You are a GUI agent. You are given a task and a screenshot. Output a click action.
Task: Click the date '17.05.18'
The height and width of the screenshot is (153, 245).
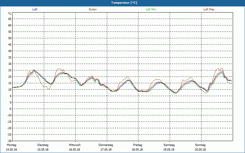(106, 150)
